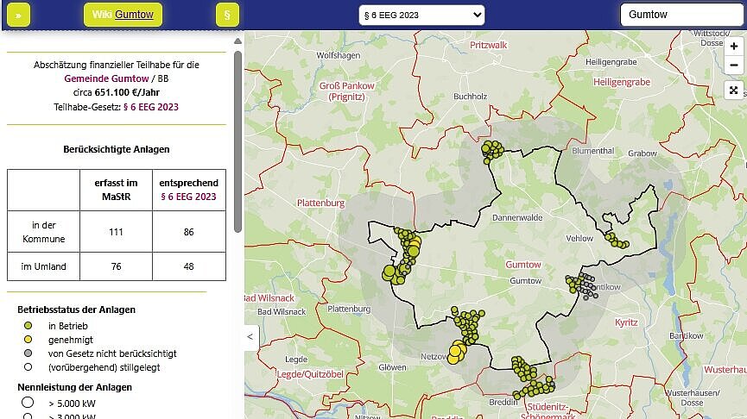Click the yellow 'genehmigt' legend circle
Image resolution: width=747 pixels, height=419 pixels.
pyautogui.click(x=28, y=340)
